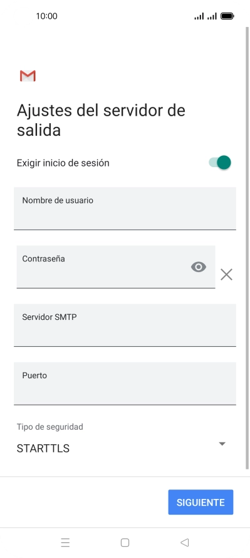
Task: Focus the Servidor SMTP field
Action: pyautogui.click(x=125, y=325)
